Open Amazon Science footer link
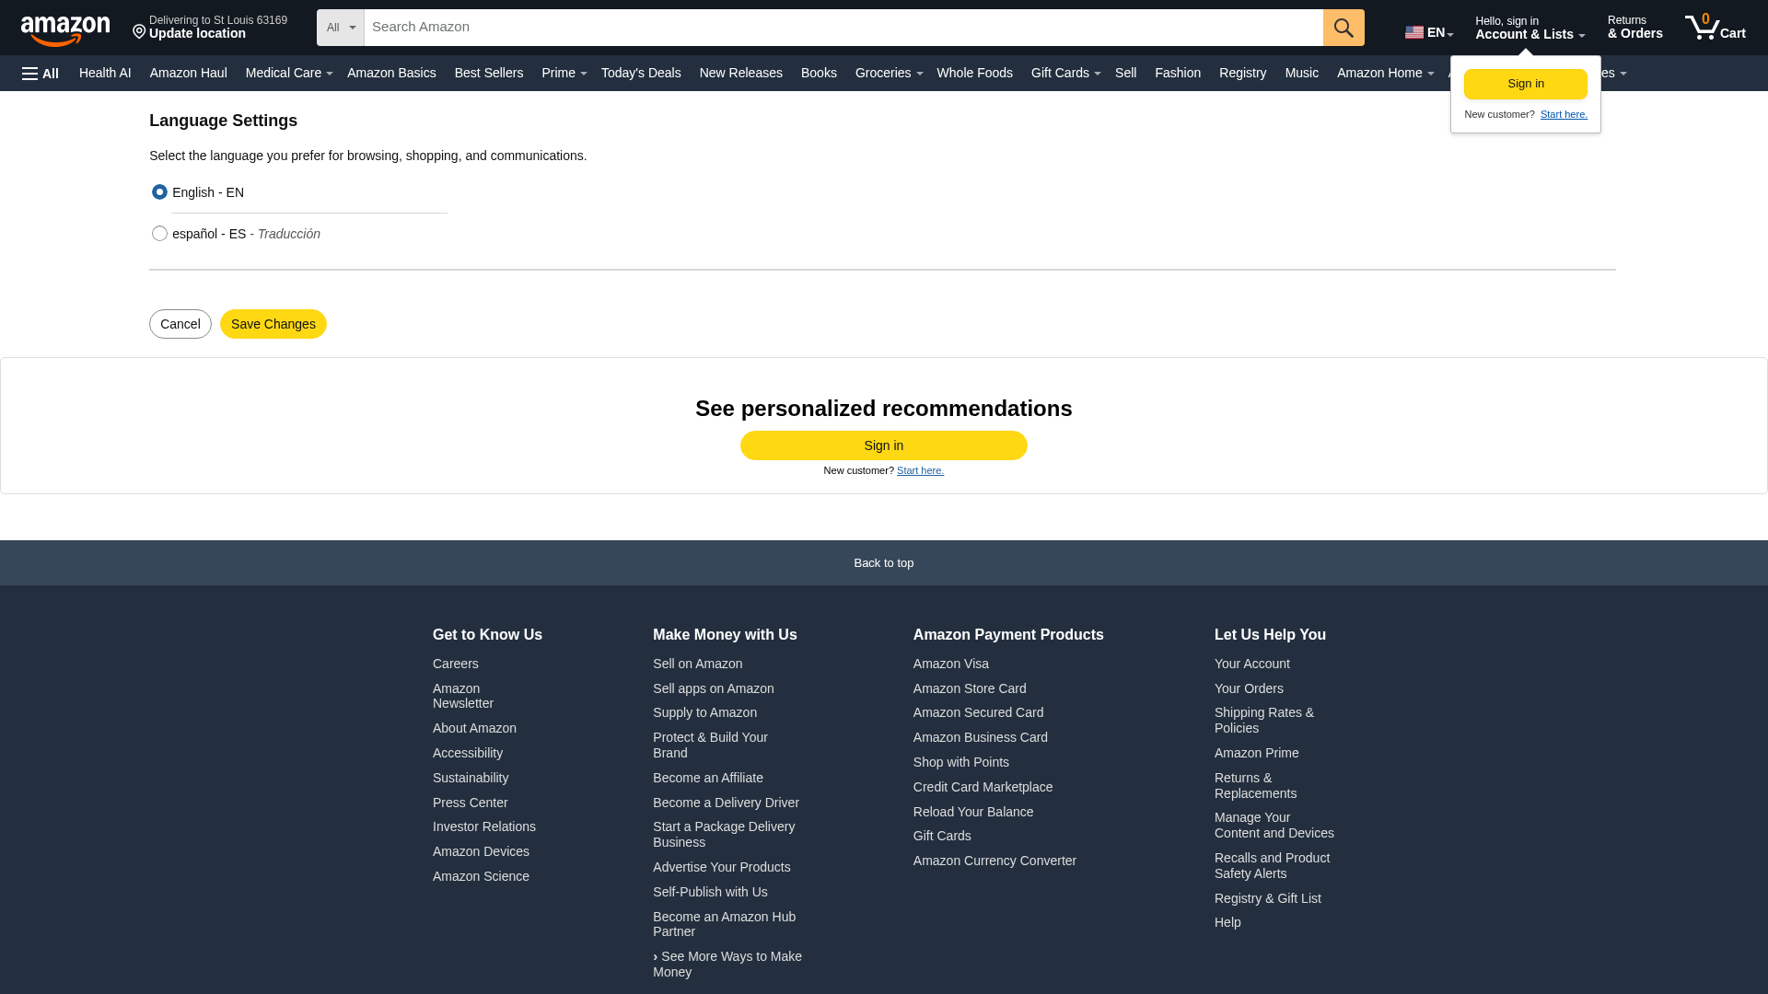This screenshot has width=1768, height=994. coord(481,876)
